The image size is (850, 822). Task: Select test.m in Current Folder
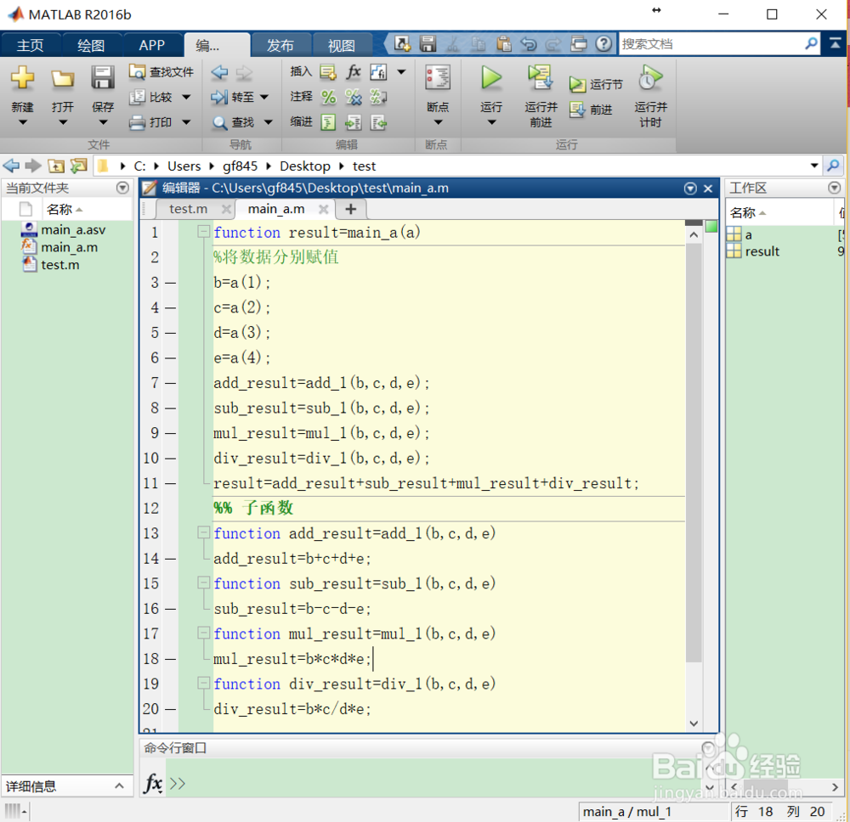click(x=59, y=265)
